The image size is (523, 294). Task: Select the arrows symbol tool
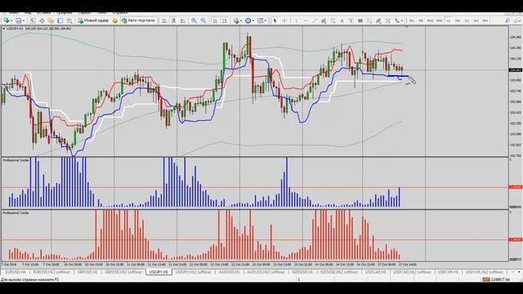point(396,20)
